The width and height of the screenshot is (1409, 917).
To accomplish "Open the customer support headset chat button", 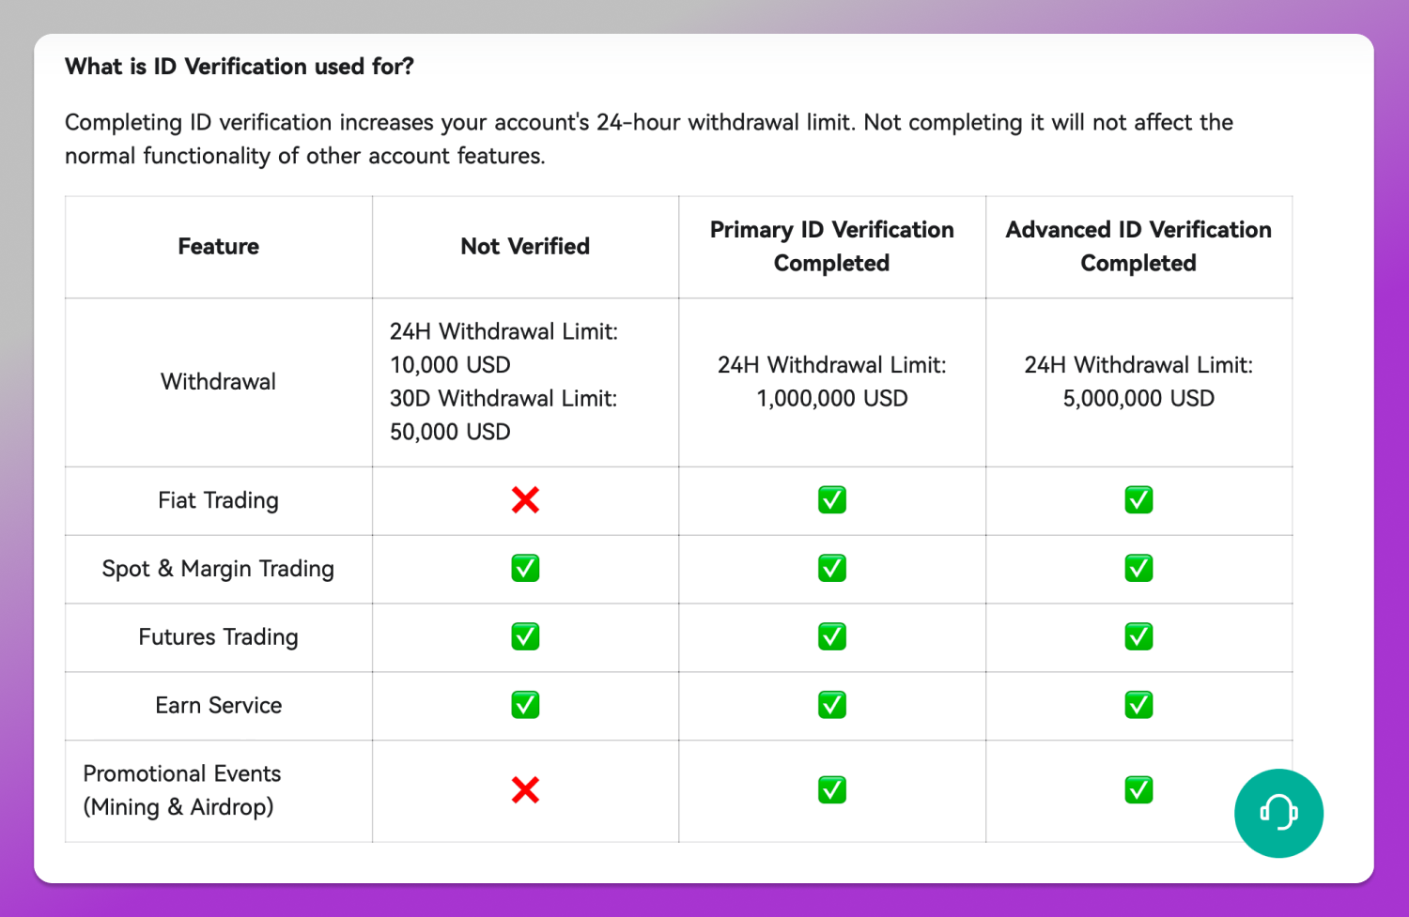I will point(1278,813).
